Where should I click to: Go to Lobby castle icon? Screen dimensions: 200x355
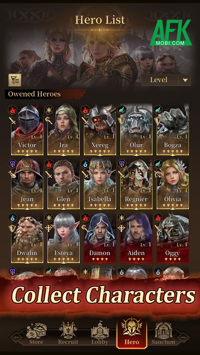100,330
